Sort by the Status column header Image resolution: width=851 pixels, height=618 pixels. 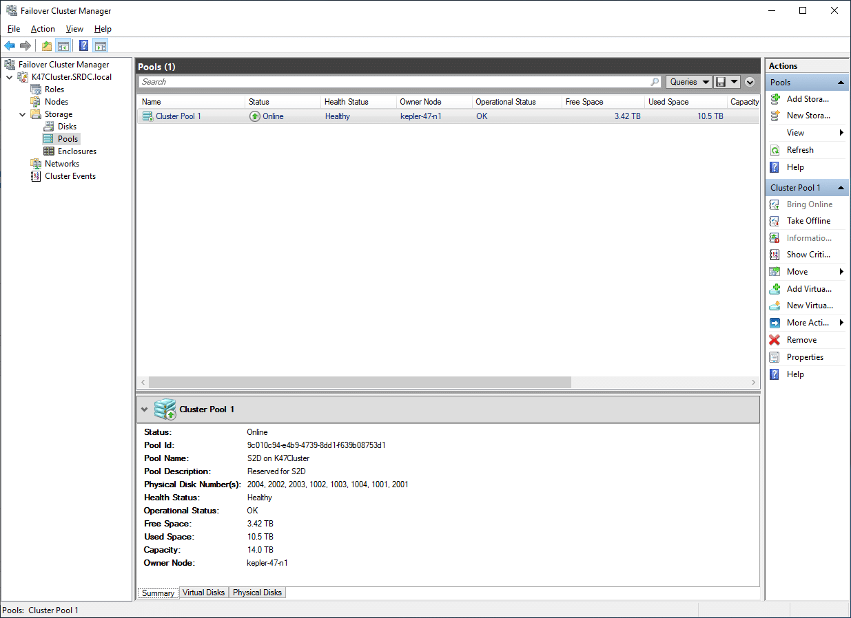click(x=283, y=102)
